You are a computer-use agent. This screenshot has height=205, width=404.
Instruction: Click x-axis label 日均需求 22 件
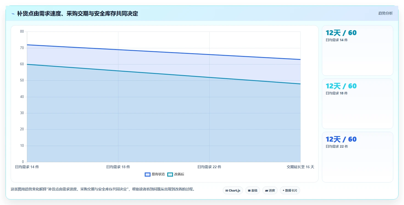point(209,167)
